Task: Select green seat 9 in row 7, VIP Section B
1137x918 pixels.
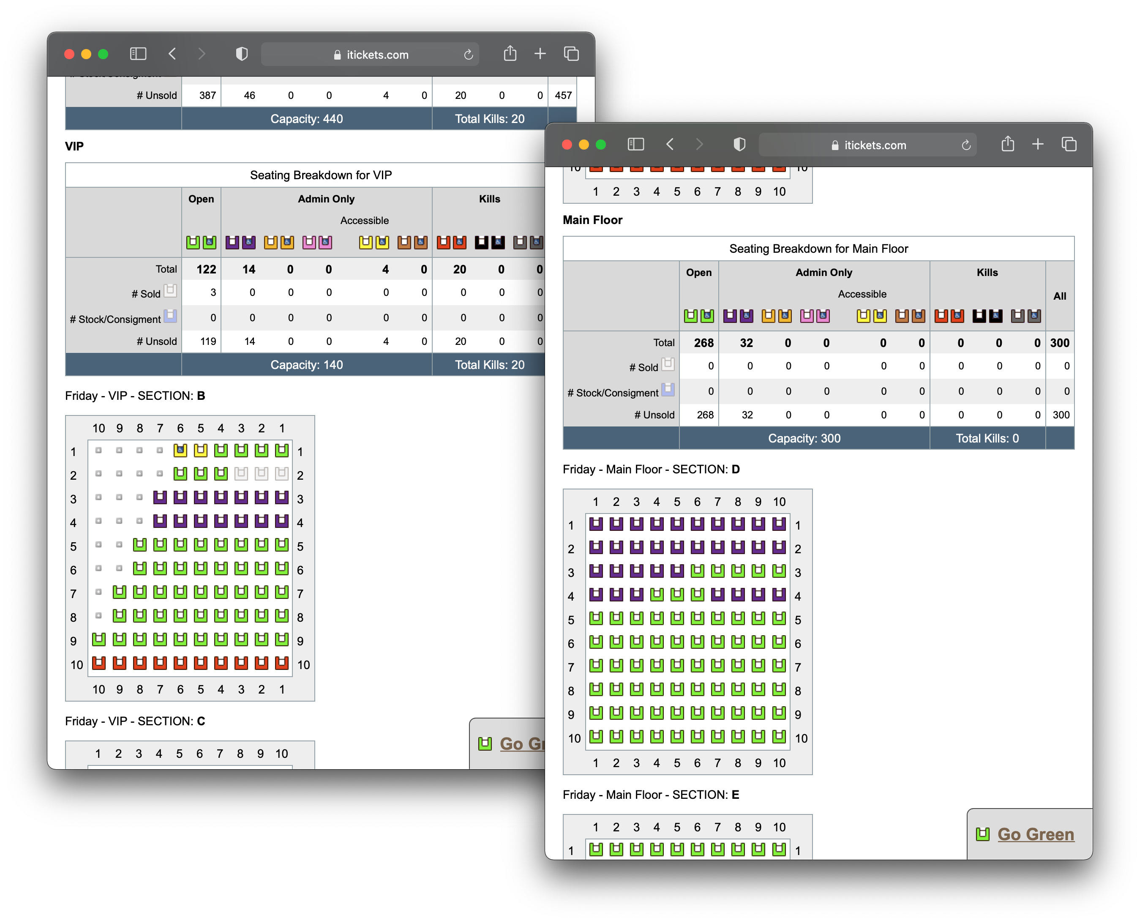Action: tap(120, 592)
